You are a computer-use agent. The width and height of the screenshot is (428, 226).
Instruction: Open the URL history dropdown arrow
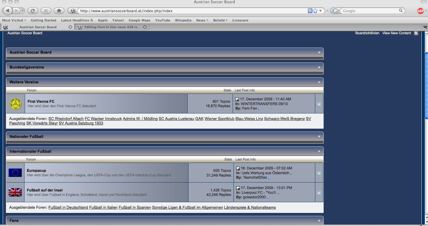tap(321, 11)
